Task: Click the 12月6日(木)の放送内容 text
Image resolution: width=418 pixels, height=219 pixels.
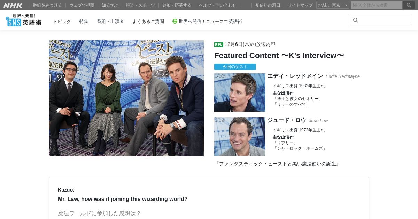Action: pyautogui.click(x=250, y=44)
